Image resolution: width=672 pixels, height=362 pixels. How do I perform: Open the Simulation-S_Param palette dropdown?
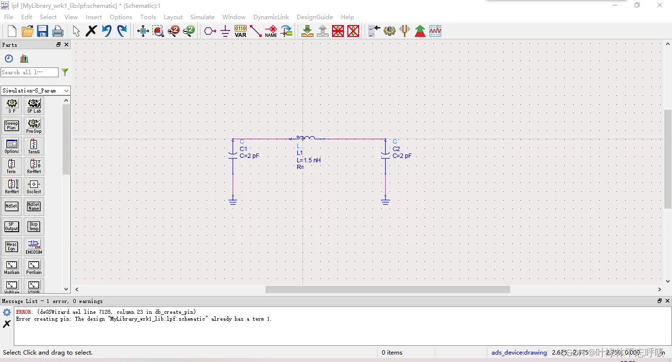tap(35, 90)
